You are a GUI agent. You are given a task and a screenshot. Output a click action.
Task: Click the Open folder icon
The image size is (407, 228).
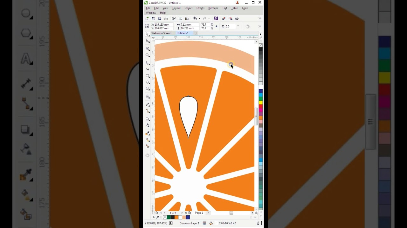click(153, 19)
